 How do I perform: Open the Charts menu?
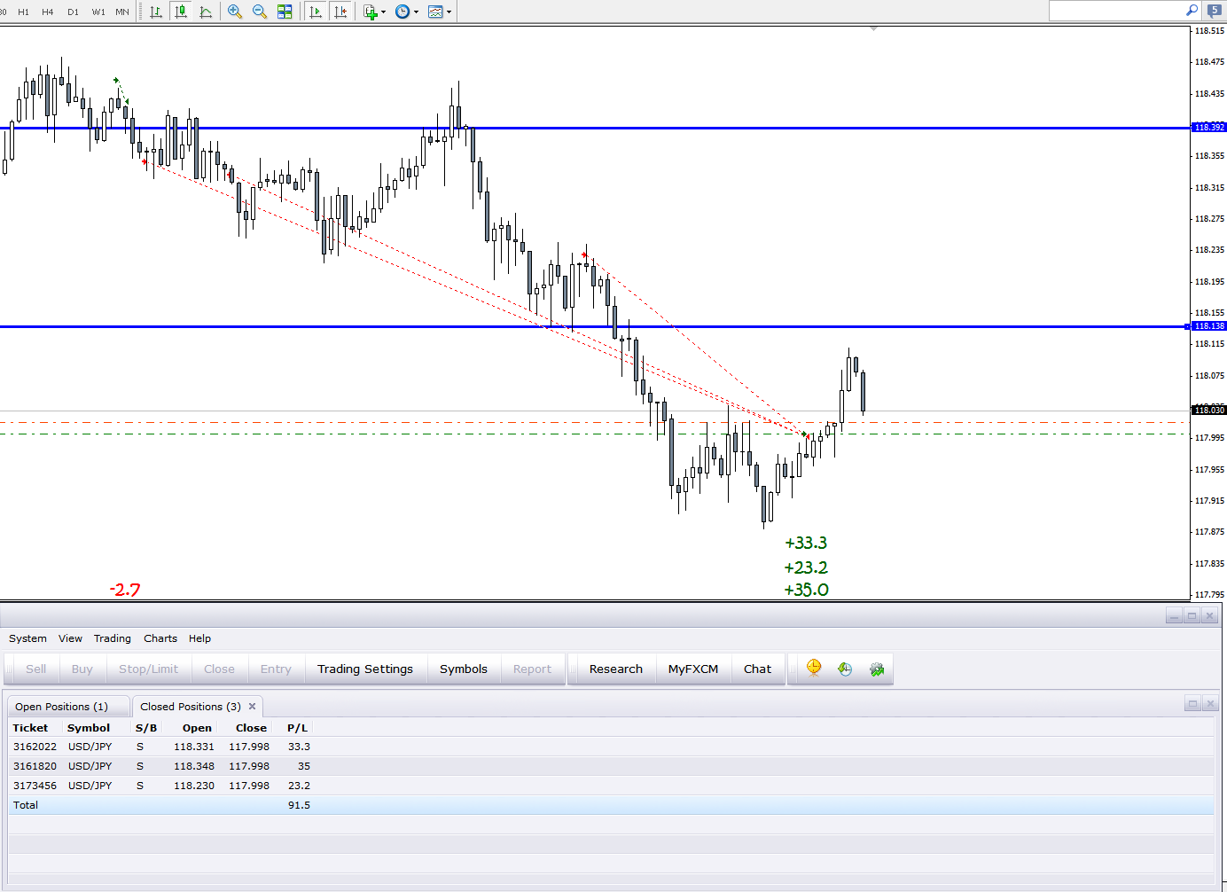160,638
